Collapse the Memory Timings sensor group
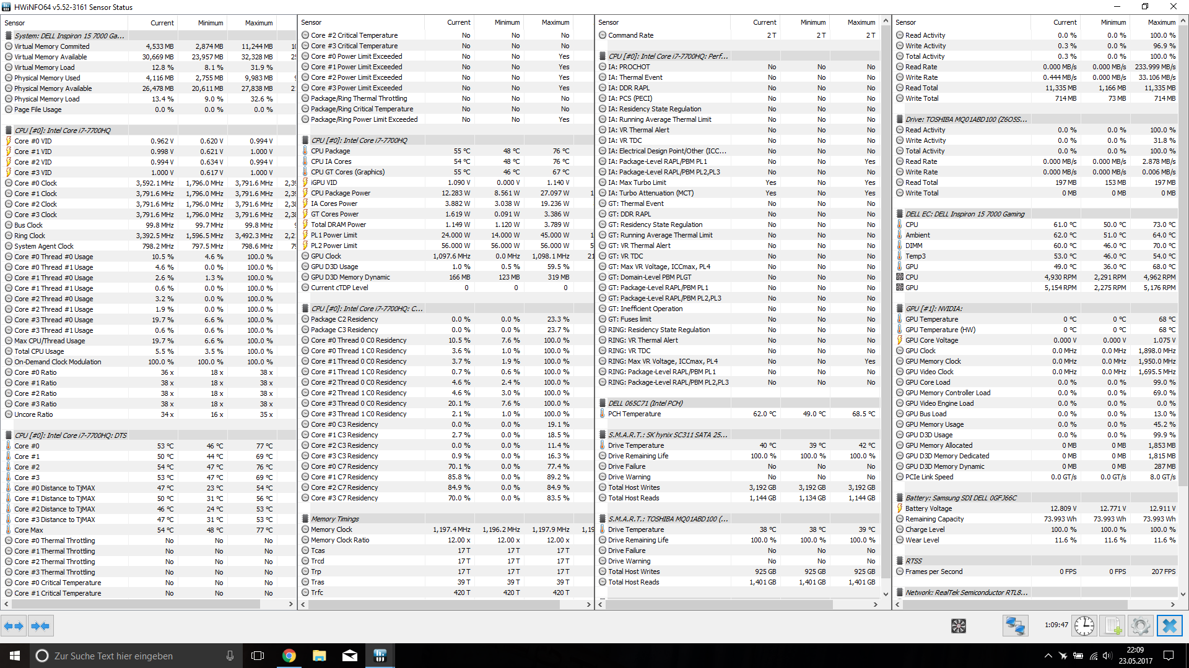Image resolution: width=1189 pixels, height=668 pixels. pos(334,519)
